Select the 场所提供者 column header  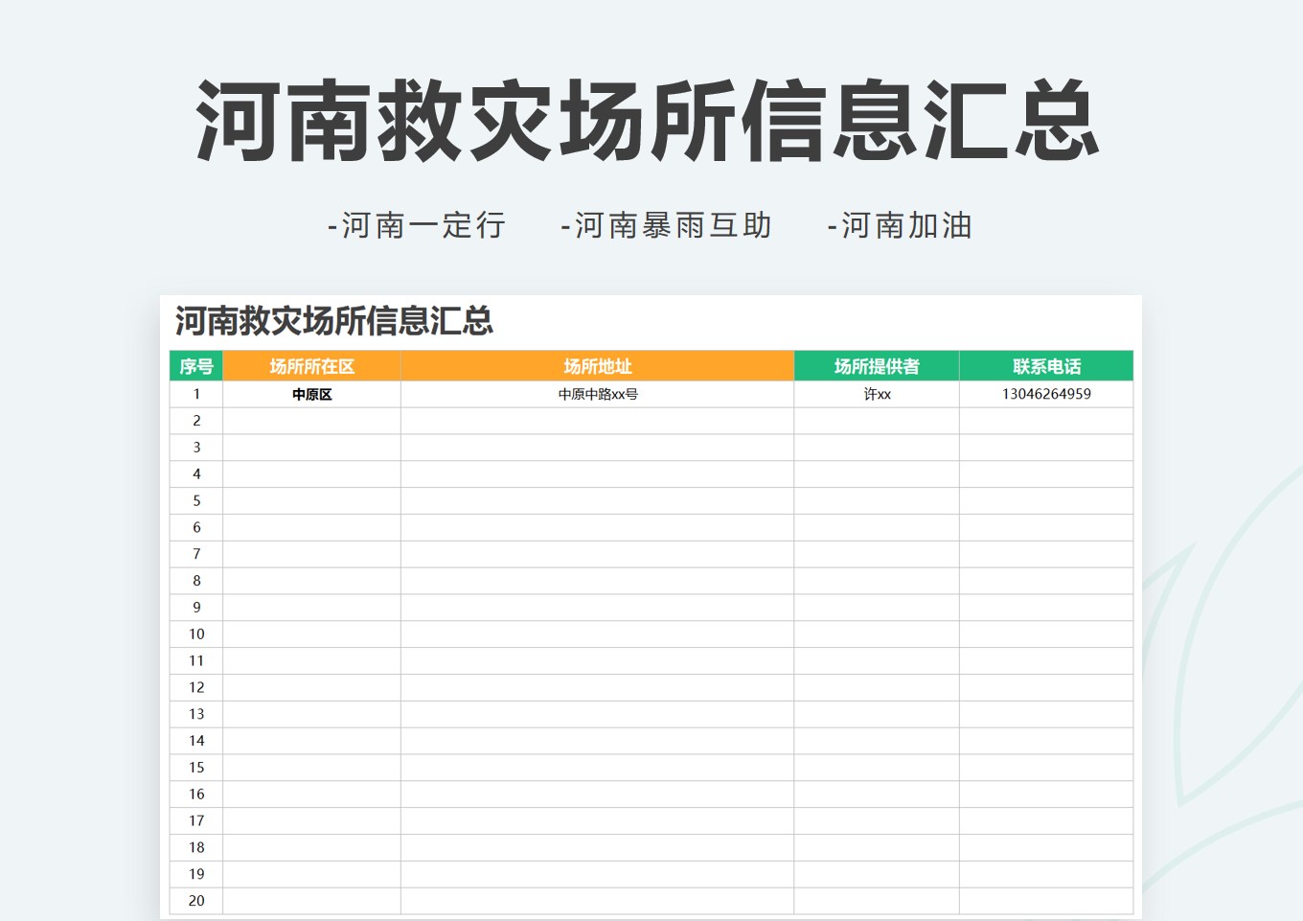pos(877,366)
